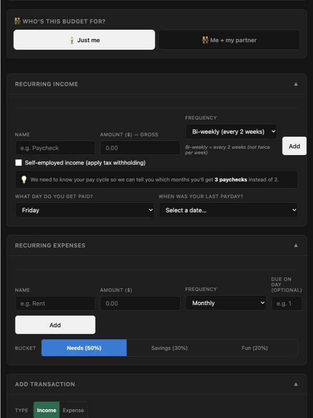Select the Fun (20%) bucket
The width and height of the screenshot is (313, 418).
(255, 348)
